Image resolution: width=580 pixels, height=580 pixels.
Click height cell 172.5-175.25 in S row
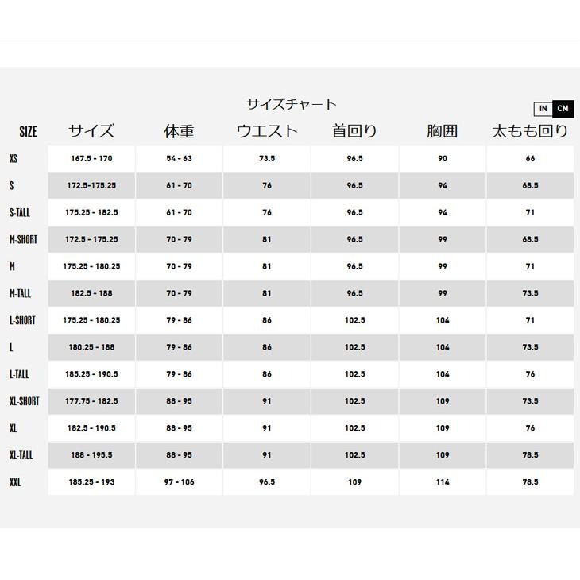tap(91, 186)
